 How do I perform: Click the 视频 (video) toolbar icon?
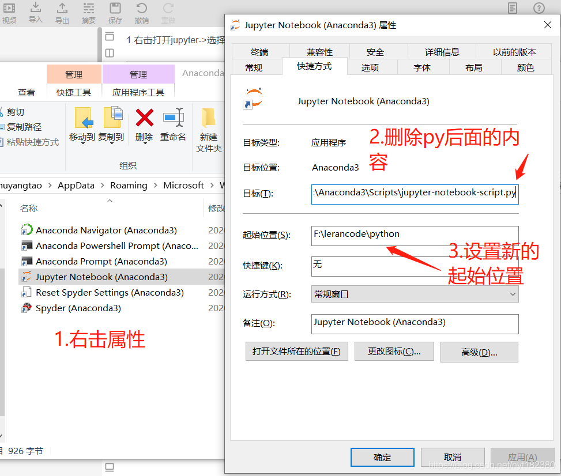click(9, 8)
